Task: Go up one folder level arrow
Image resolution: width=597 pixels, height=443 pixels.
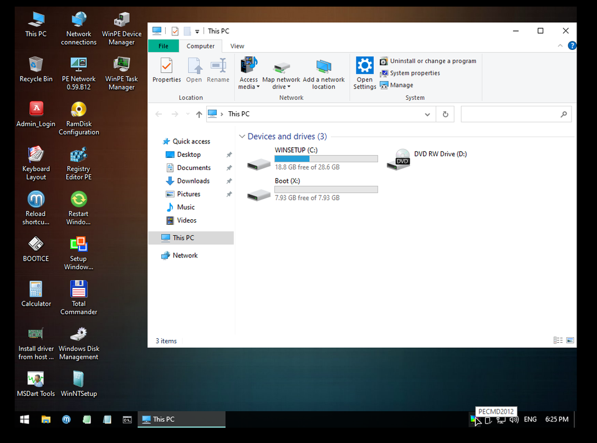Action: [x=199, y=114]
